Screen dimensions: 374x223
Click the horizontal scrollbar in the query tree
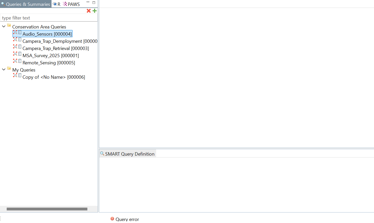(47, 209)
